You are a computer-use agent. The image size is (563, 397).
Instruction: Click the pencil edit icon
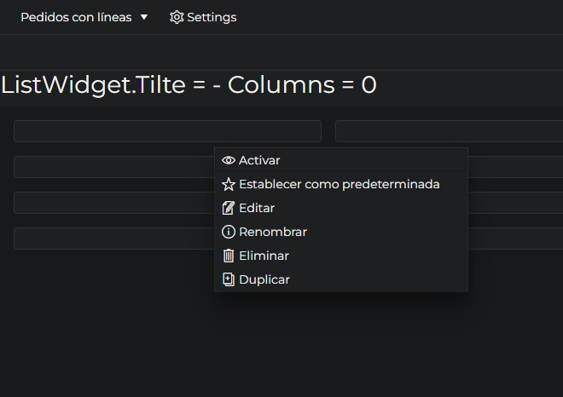tap(228, 208)
